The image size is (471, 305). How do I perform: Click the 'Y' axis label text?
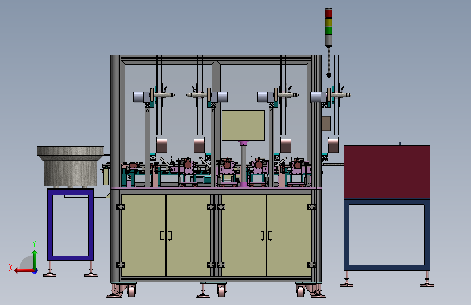(x=34, y=244)
